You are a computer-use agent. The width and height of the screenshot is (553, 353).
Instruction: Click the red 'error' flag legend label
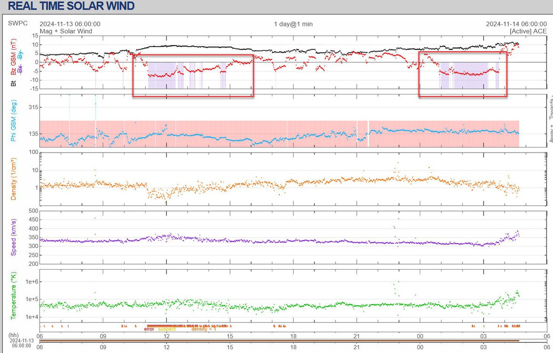coord(148,329)
